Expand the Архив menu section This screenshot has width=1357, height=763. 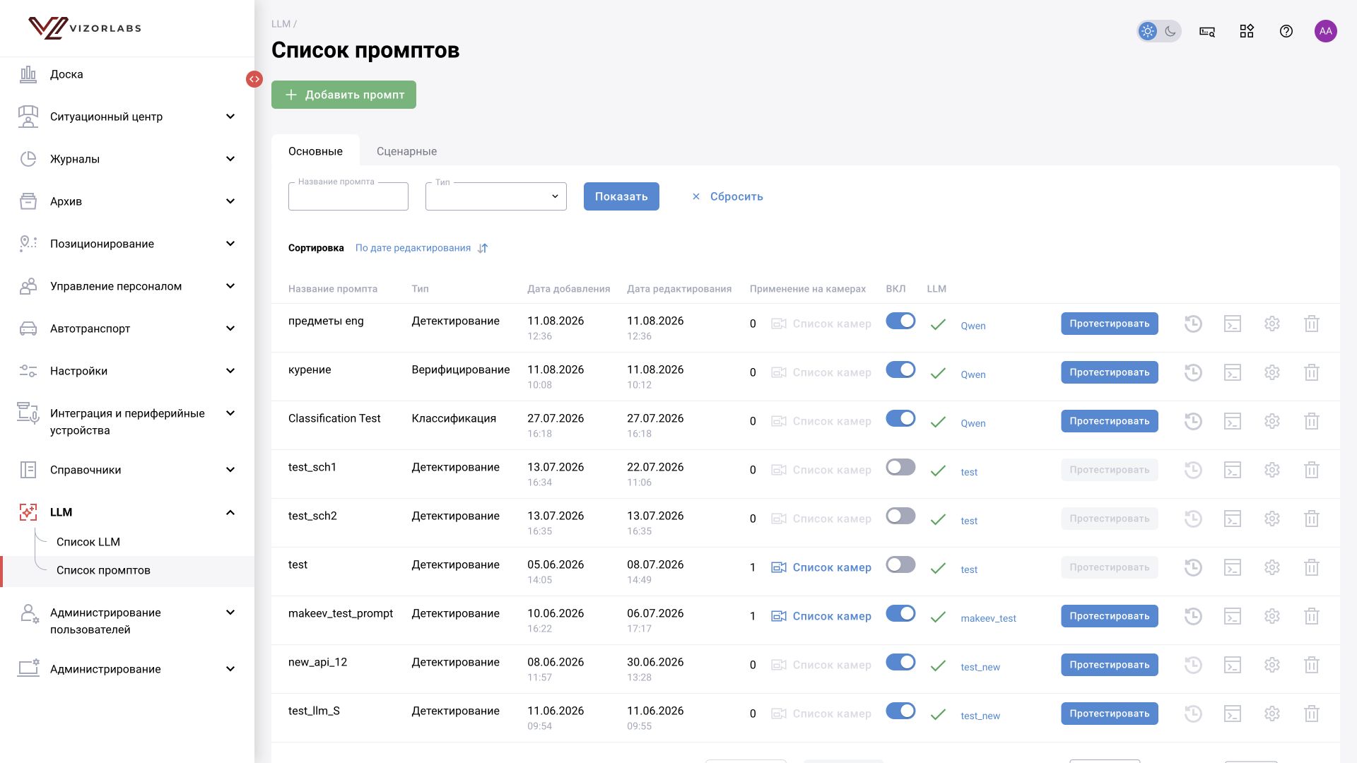(230, 201)
